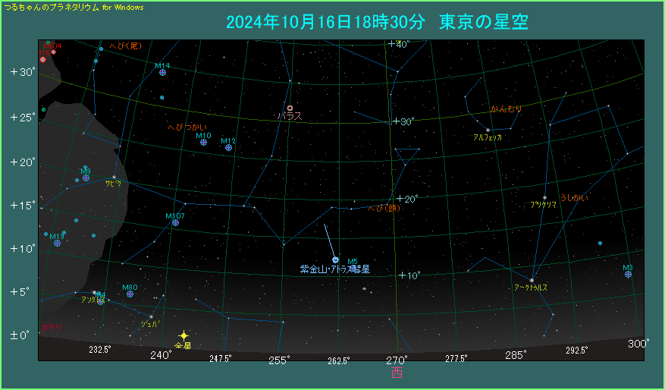The width and height of the screenshot is (665, 390).
Task: Click the Venus (金星) star marker
Action: 183,335
